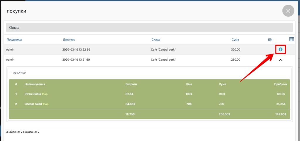Click the Витрати header in the receipt table

coord(131,84)
